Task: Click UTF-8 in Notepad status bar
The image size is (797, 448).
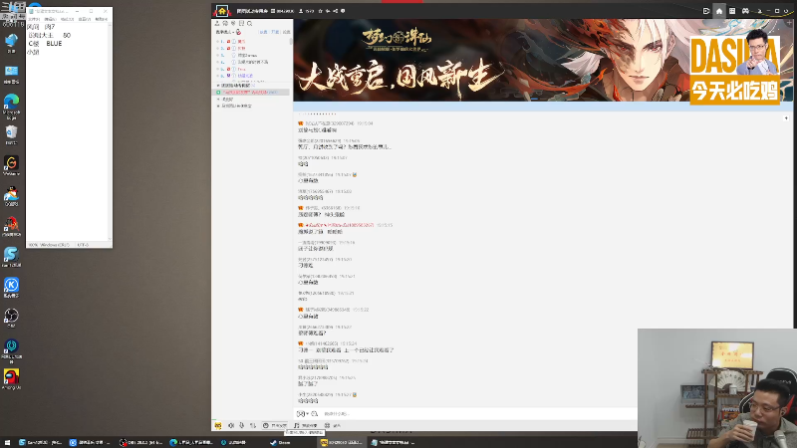Action: (x=83, y=245)
